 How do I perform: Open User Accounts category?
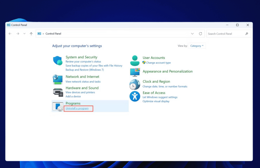pos(154,57)
